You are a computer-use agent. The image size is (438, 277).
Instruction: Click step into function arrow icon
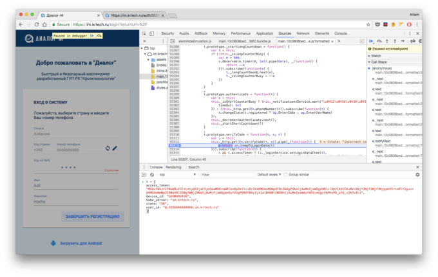tap(387, 41)
